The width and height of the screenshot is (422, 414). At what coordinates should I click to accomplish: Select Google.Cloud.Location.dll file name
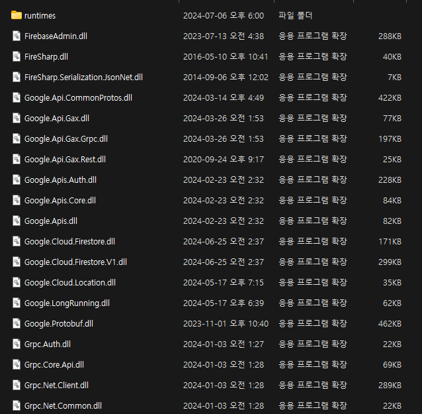[x=69, y=282]
